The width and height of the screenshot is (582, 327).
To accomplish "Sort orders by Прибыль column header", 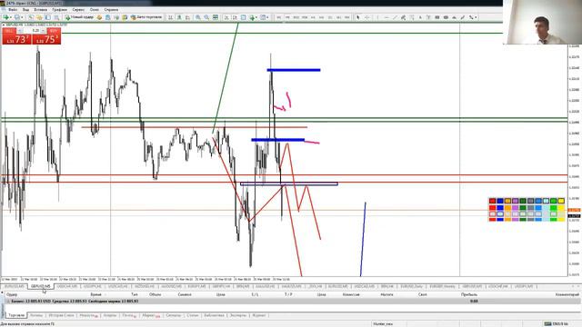I will pos(469,294).
